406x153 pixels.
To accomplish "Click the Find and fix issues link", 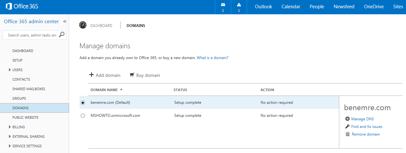I will click(367, 127).
